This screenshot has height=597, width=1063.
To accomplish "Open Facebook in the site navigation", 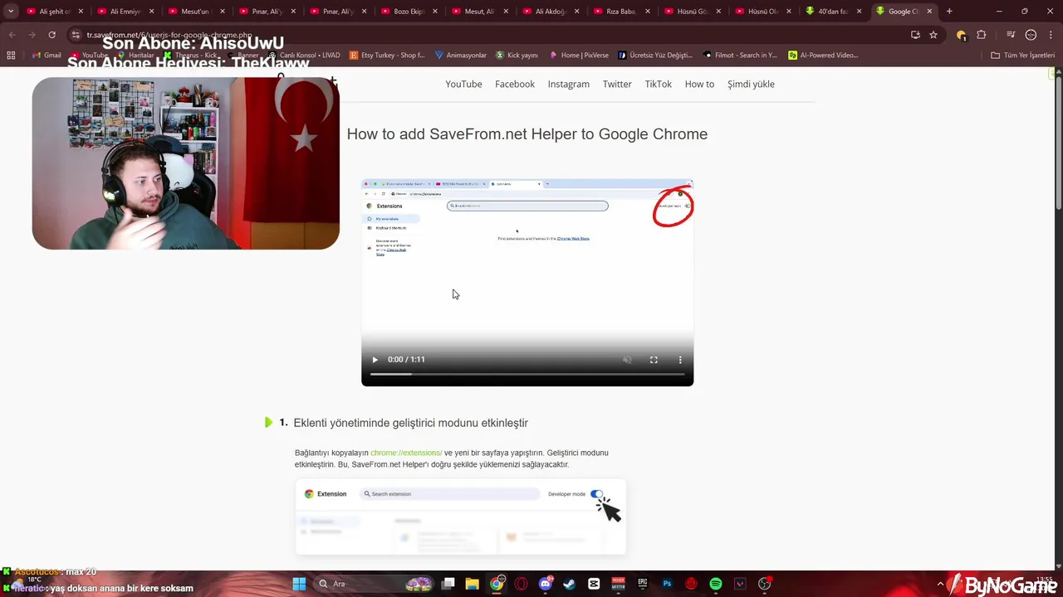I will click(x=515, y=84).
